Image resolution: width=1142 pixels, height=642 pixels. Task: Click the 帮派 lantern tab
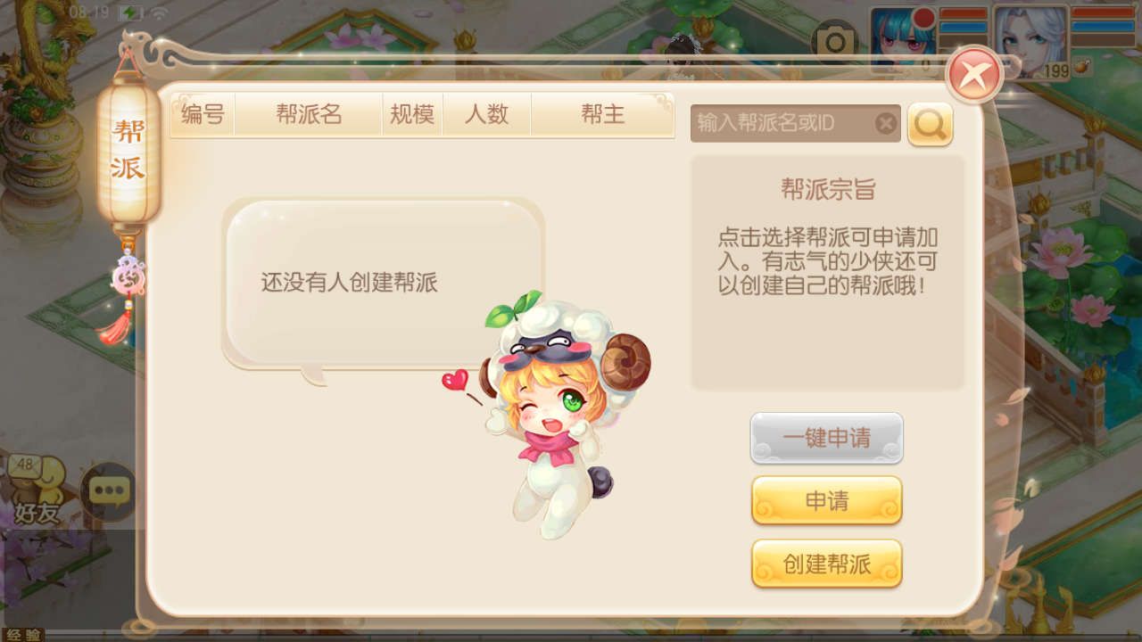pyautogui.click(x=128, y=151)
